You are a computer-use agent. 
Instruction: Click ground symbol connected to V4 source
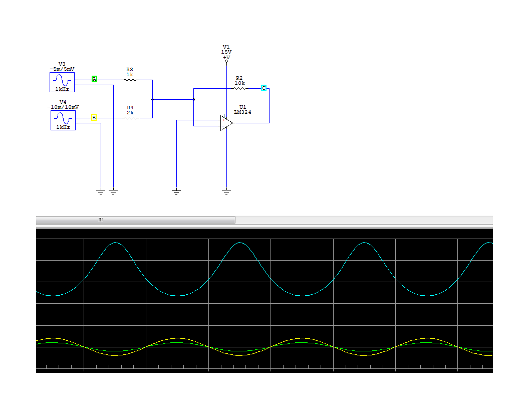[x=101, y=192]
